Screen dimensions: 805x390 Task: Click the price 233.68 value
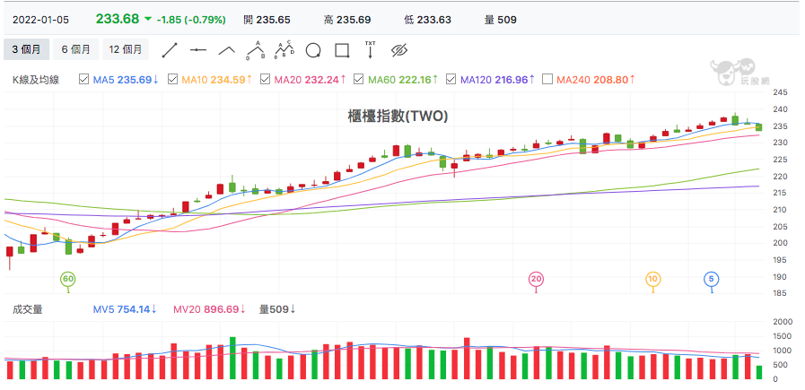[x=117, y=19]
